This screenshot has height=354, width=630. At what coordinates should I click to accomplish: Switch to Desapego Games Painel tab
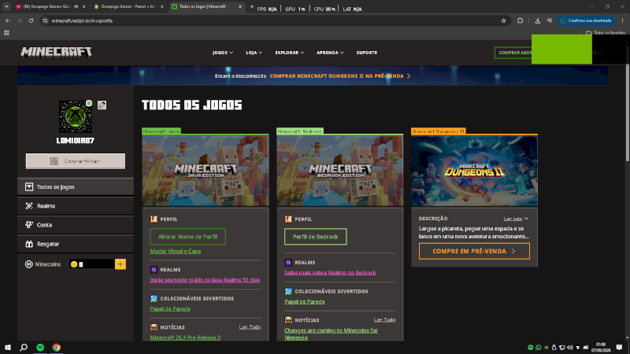tap(128, 6)
